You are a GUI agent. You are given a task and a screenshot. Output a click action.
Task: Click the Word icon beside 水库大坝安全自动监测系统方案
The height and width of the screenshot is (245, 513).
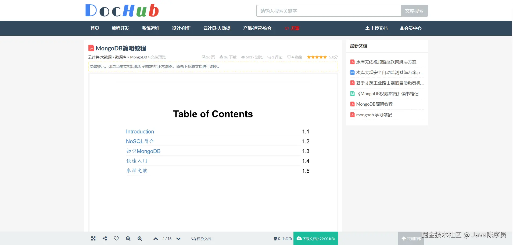352,73
